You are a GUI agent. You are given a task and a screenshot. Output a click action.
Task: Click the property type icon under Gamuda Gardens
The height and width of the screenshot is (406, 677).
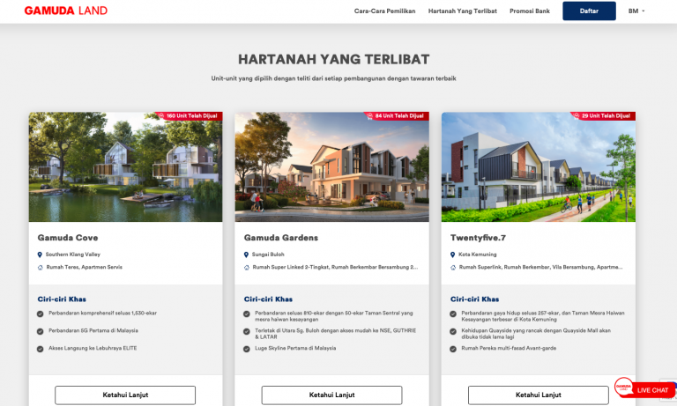pos(247,267)
